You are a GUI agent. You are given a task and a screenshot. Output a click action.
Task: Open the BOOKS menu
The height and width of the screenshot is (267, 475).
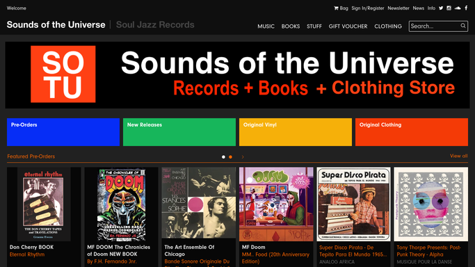pos(291,26)
